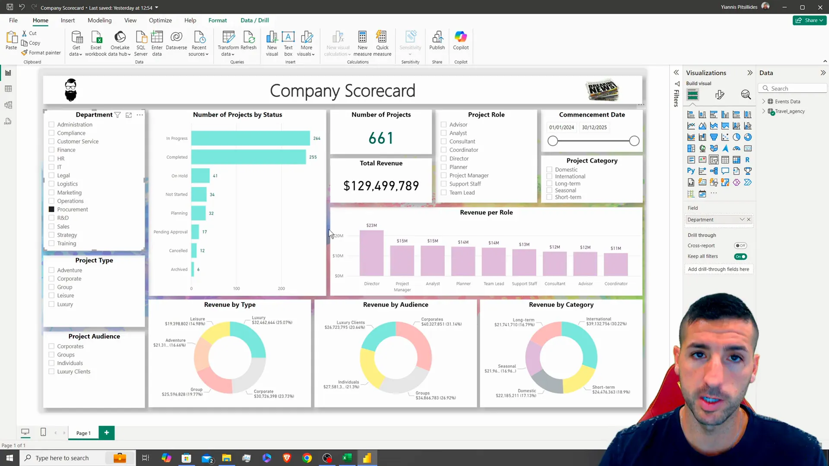Screen dimensions: 829x466
Task: Uncheck the Procurement department box
Action: point(51,209)
